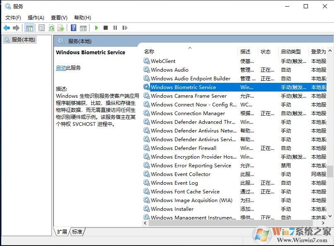Click gear icon of Windows Error Reporting Service

[x=147, y=165]
